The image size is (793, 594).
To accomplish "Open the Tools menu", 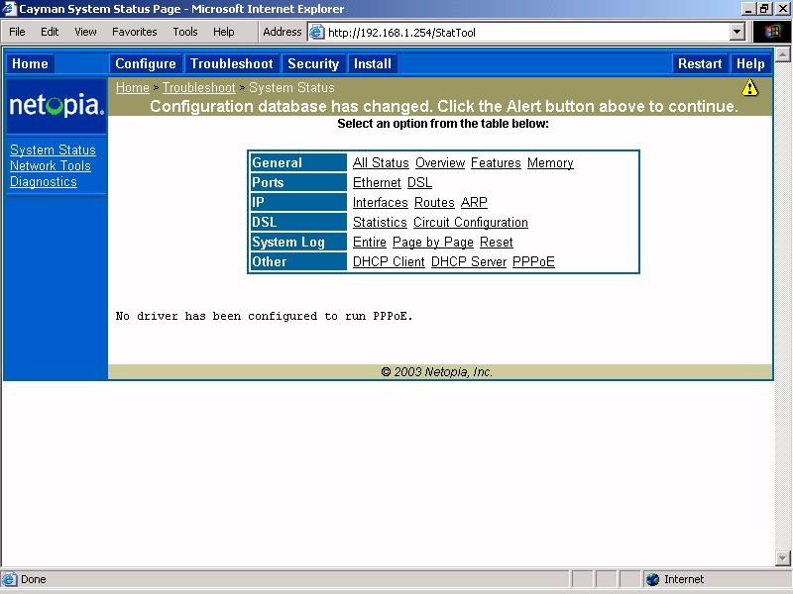I will click(x=185, y=32).
